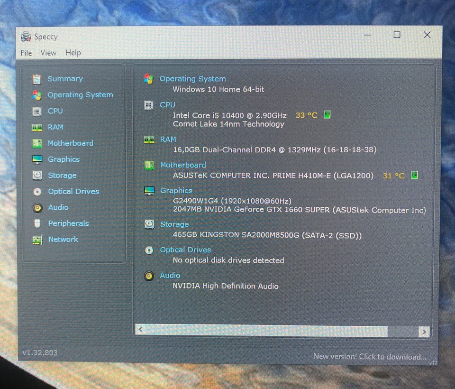The height and width of the screenshot is (389, 455).
Task: Click the Audio speaker icon in sidebar
Action: [37, 208]
